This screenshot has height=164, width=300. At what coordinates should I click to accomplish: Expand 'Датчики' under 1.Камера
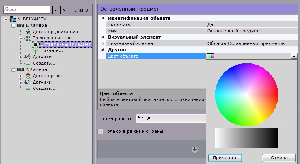(21, 57)
